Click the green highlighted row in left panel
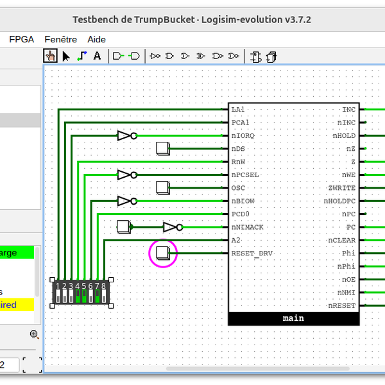The image size is (385, 385). click(17, 252)
